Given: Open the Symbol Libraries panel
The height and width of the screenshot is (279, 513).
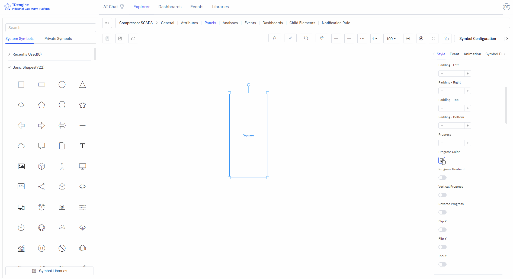Looking at the screenshot, I should [x=49, y=271].
